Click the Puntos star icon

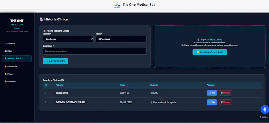pos(6,74)
